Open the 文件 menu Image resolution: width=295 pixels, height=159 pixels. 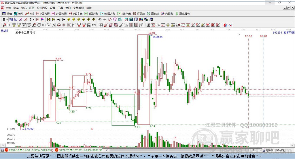[8, 8]
